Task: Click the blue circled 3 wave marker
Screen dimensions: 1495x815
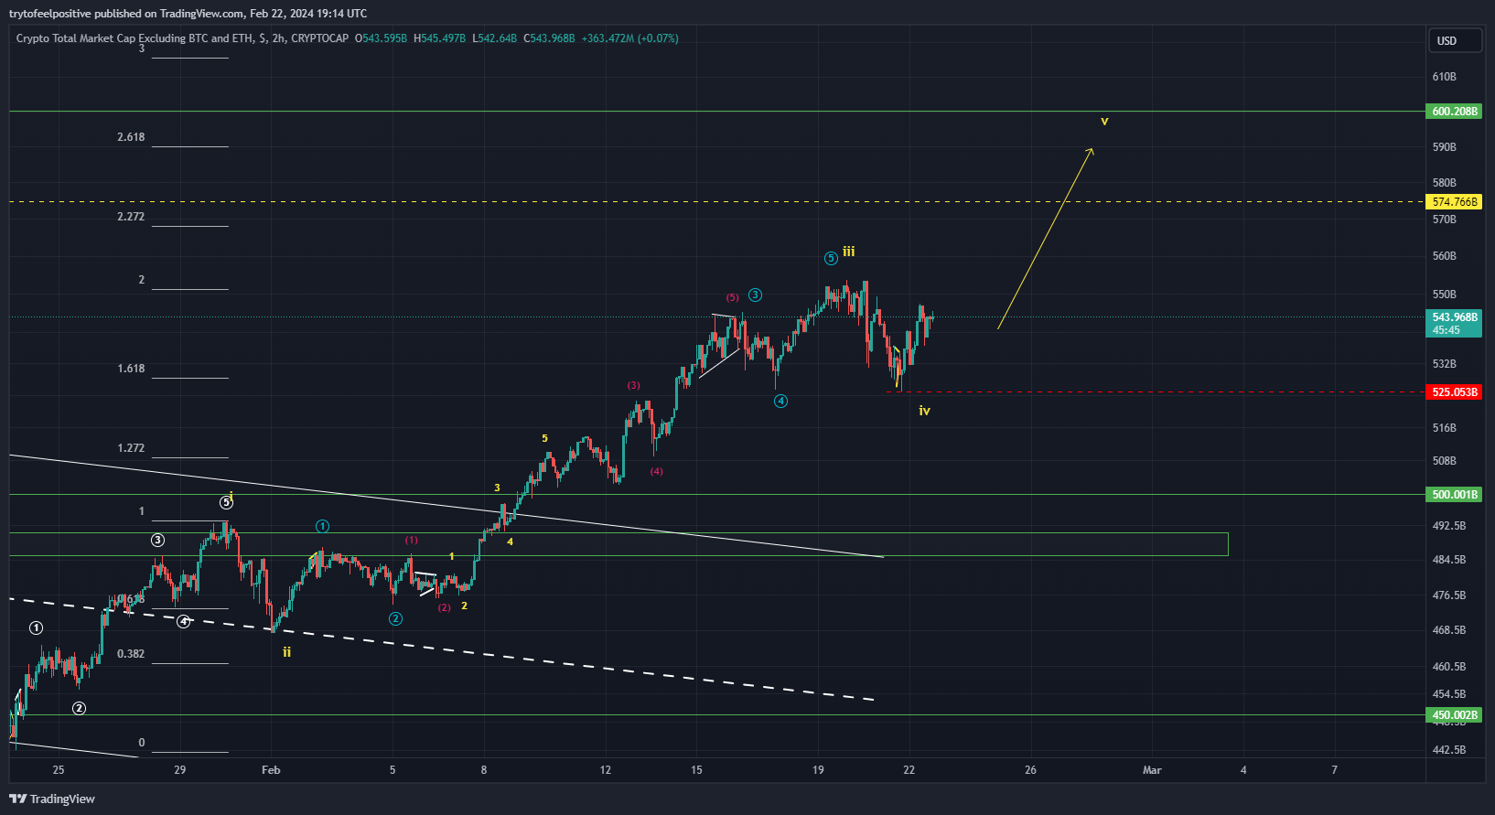Action: pyautogui.click(x=755, y=295)
